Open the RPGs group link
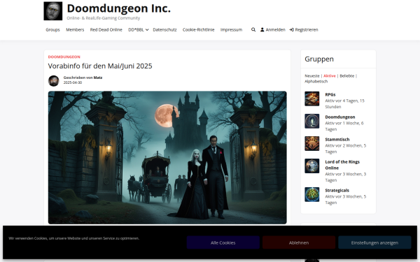 330,94
